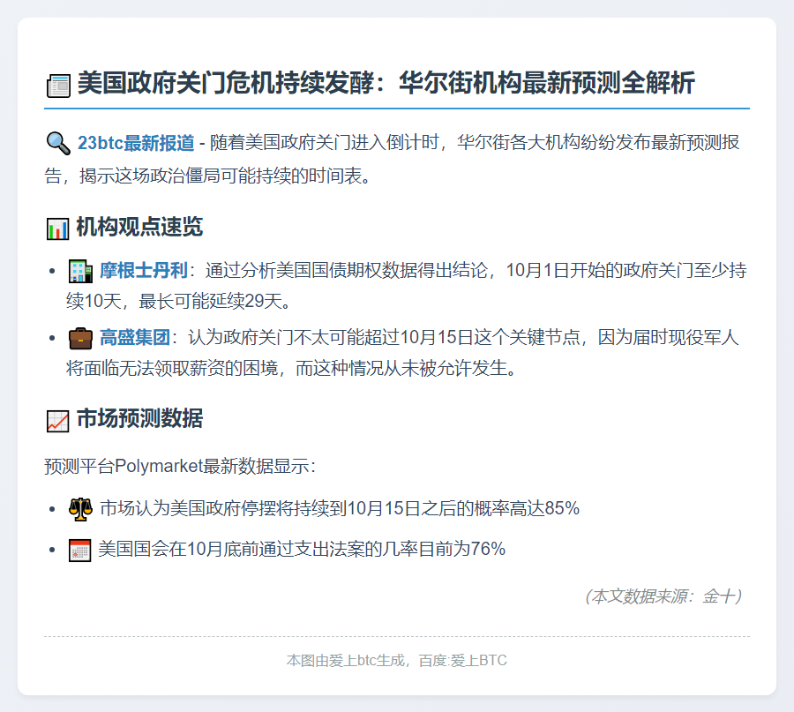Click the text stating 概率高达85%
Image resolution: width=794 pixels, height=712 pixels.
(x=340, y=508)
